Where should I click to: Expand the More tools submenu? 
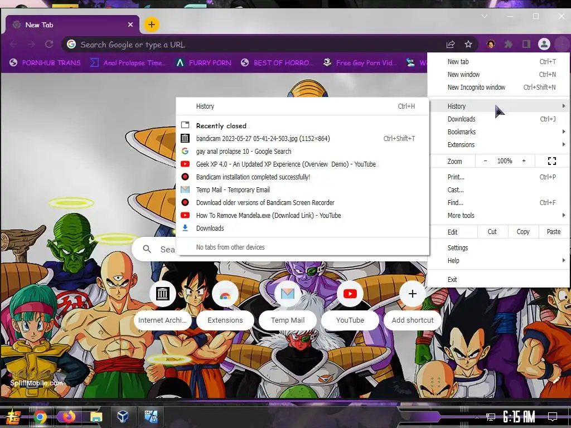tap(498, 216)
